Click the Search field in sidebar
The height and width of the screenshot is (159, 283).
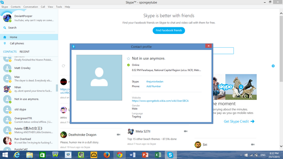[29, 28]
